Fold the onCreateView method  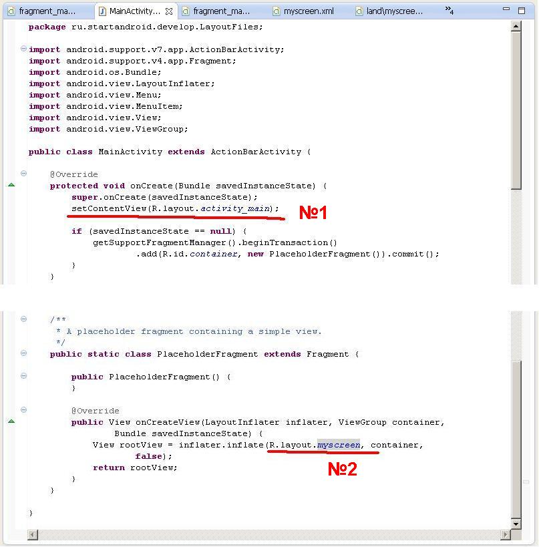(23, 410)
